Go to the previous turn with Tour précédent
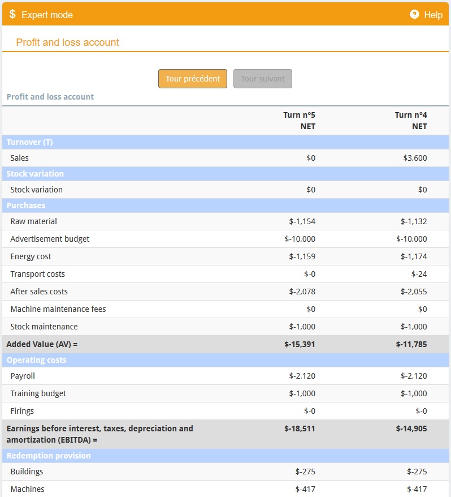The width and height of the screenshot is (451, 497). click(192, 79)
